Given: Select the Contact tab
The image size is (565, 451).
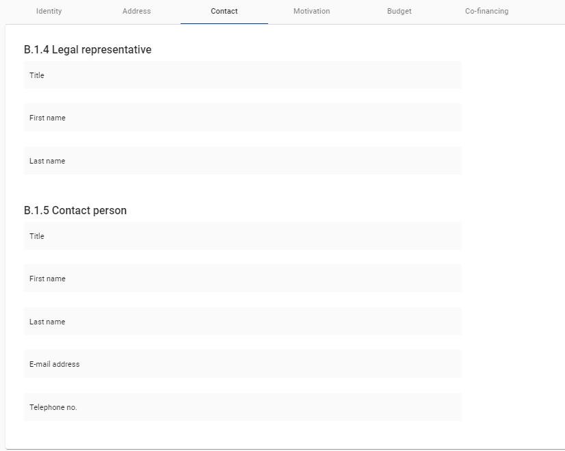Looking at the screenshot, I should (224, 12).
